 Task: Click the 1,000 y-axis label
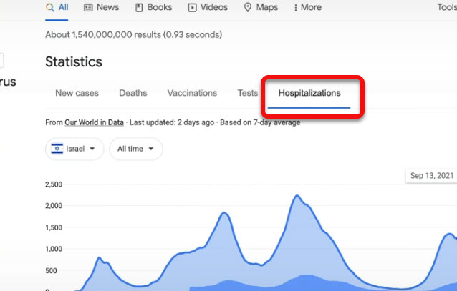[54, 249]
